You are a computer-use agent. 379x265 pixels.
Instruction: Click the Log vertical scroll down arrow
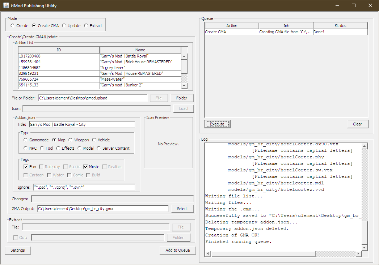click(x=365, y=247)
